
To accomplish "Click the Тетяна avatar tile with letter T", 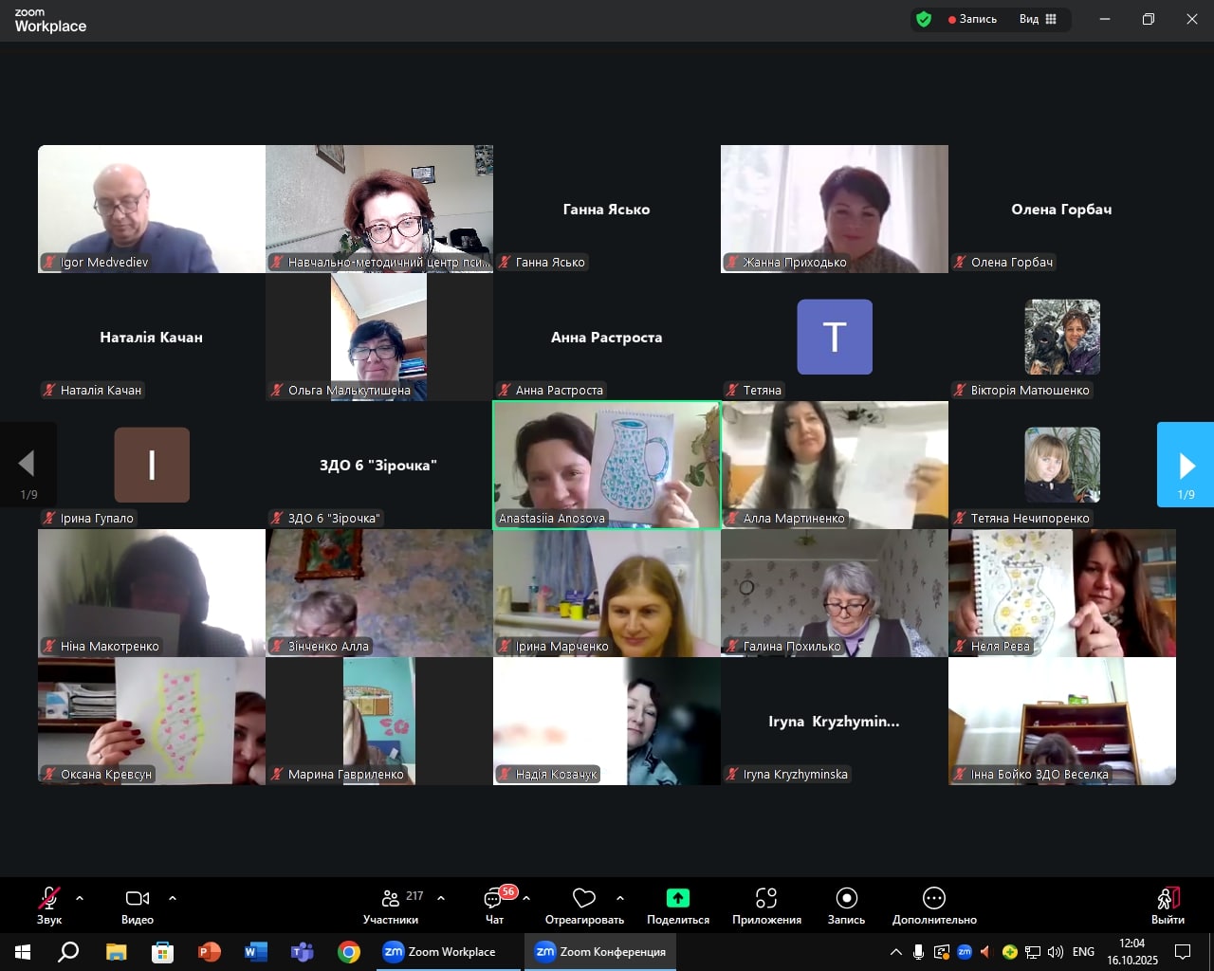I will click(x=835, y=337).
